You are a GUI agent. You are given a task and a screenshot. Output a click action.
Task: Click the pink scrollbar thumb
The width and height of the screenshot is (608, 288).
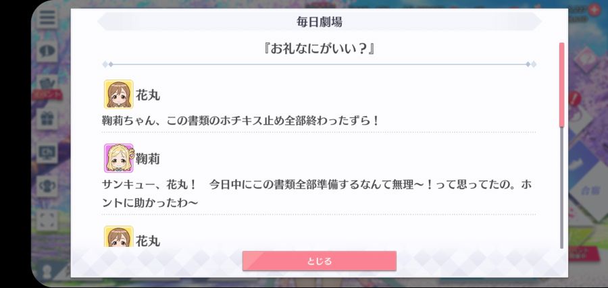tap(561, 84)
